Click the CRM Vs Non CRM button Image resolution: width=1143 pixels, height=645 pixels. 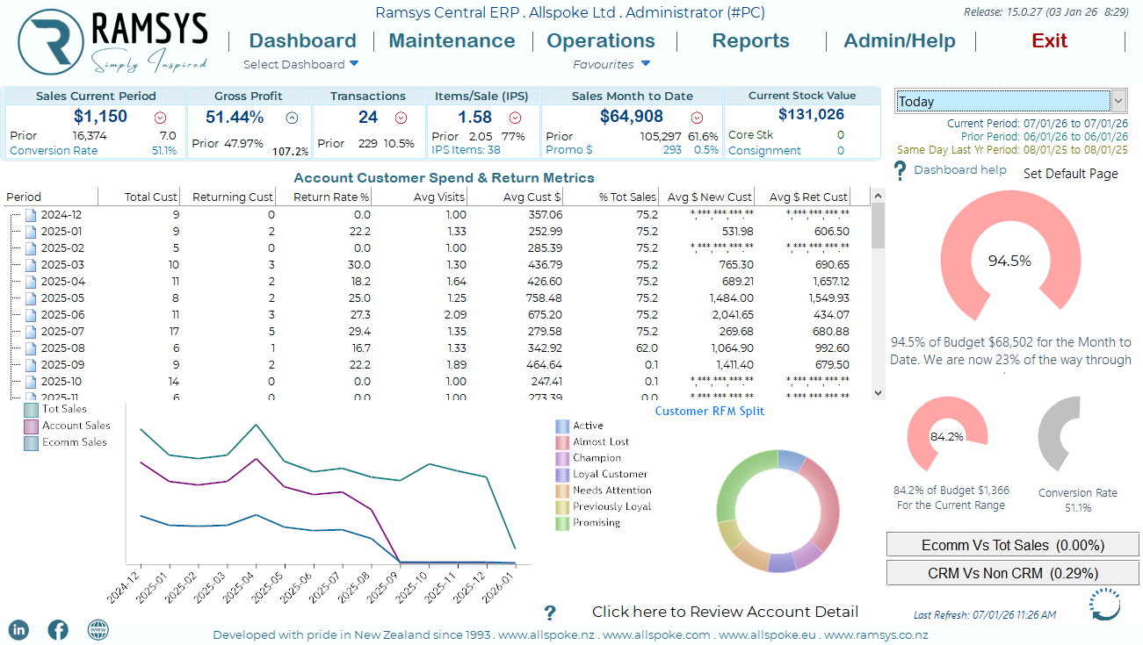pos(1012,573)
